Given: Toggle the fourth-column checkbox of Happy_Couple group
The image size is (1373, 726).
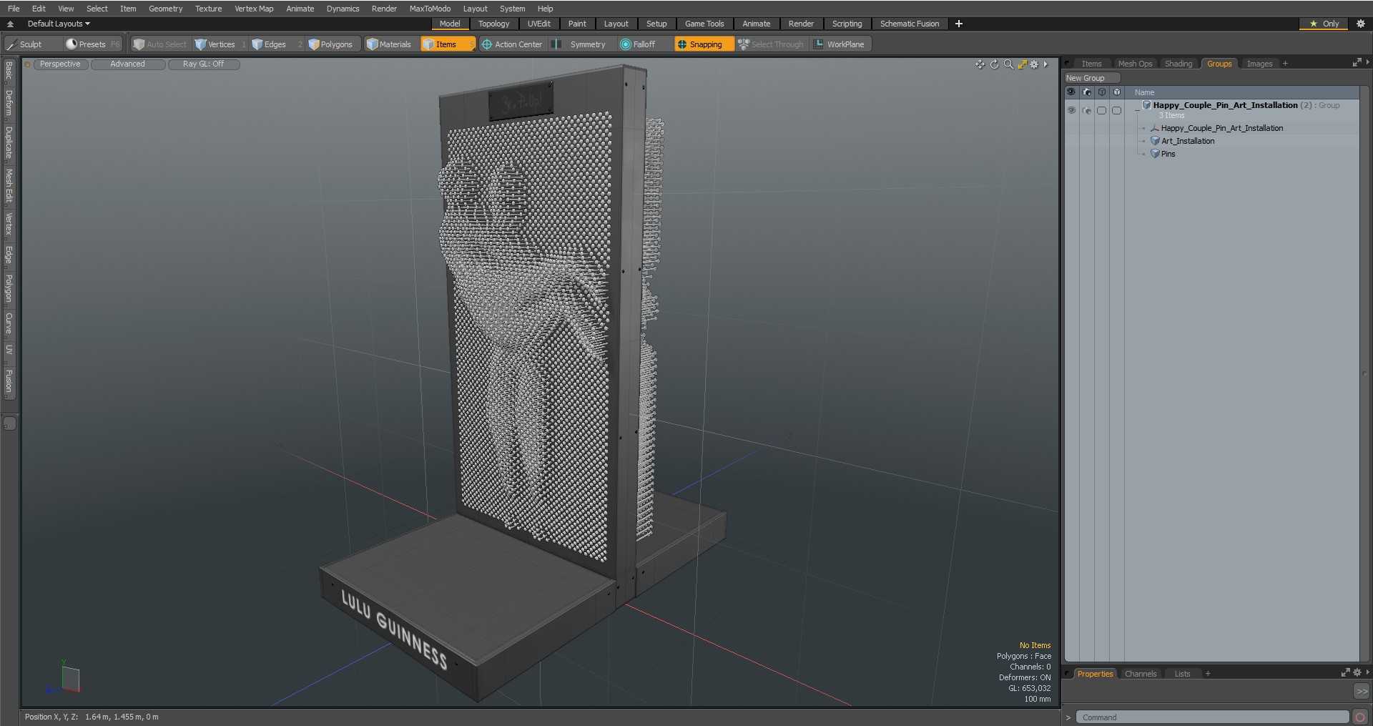Looking at the screenshot, I should pyautogui.click(x=1117, y=110).
